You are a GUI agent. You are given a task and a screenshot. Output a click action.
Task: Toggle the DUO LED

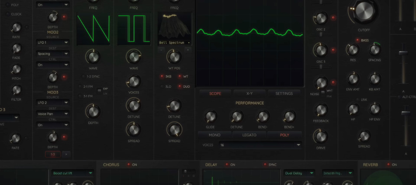tap(180, 87)
